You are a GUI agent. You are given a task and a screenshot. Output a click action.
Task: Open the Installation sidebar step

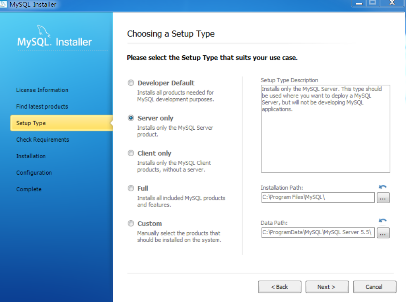(x=31, y=156)
